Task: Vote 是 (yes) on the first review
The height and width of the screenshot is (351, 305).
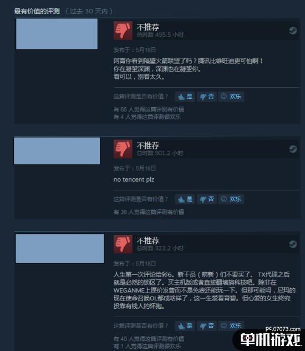Action: point(185,97)
